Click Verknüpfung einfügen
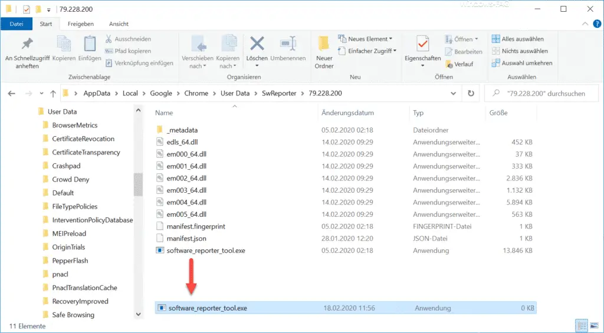604x333 pixels. [139, 62]
